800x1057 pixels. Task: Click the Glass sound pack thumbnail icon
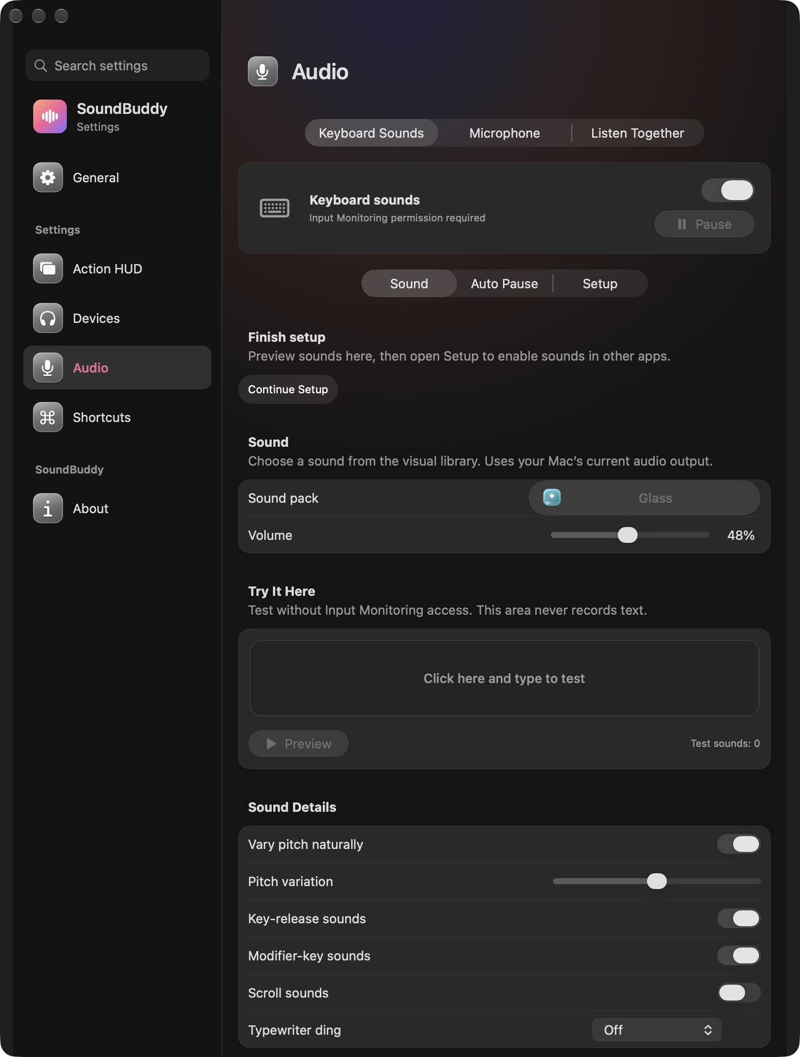552,497
